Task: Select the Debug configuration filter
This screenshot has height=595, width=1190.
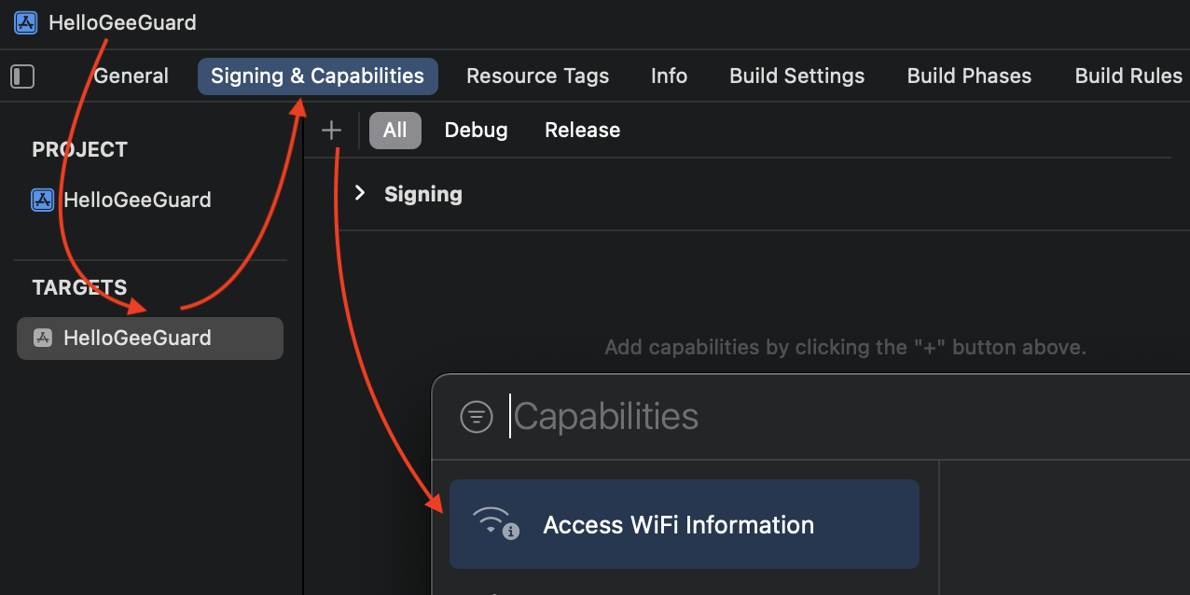Action: [476, 131]
